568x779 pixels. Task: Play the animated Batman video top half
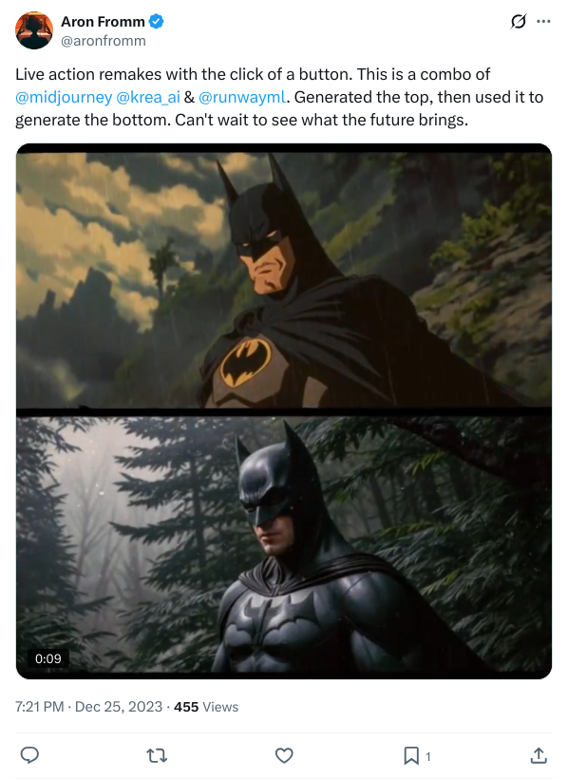point(284,280)
